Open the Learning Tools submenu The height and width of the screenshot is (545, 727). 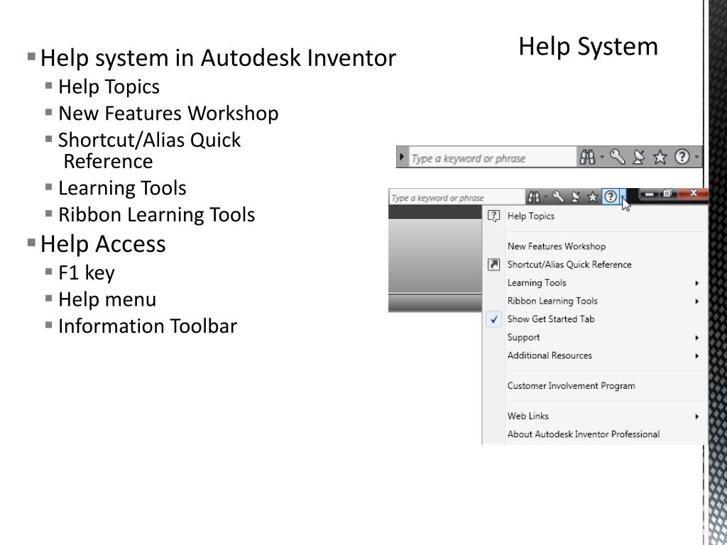pyautogui.click(x=595, y=282)
